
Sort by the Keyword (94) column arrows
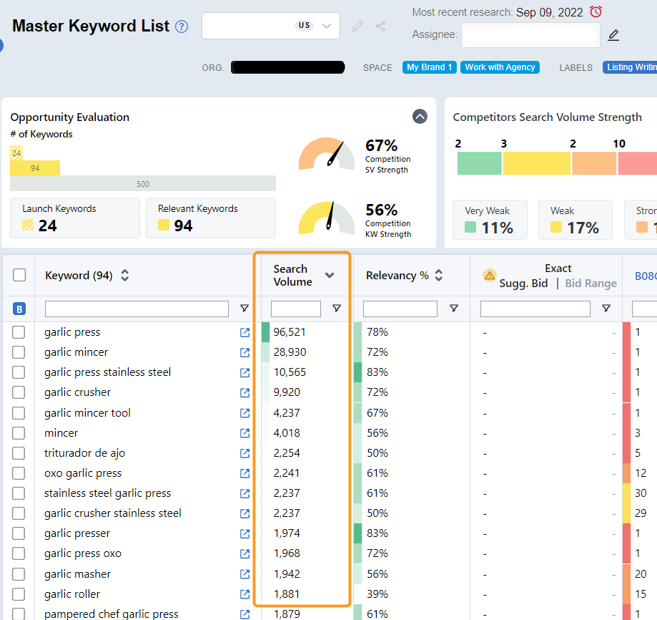tap(125, 275)
